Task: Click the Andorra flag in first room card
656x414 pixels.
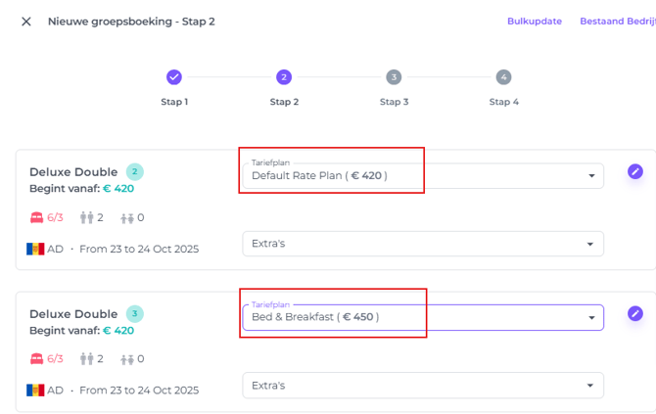Action: coord(35,249)
